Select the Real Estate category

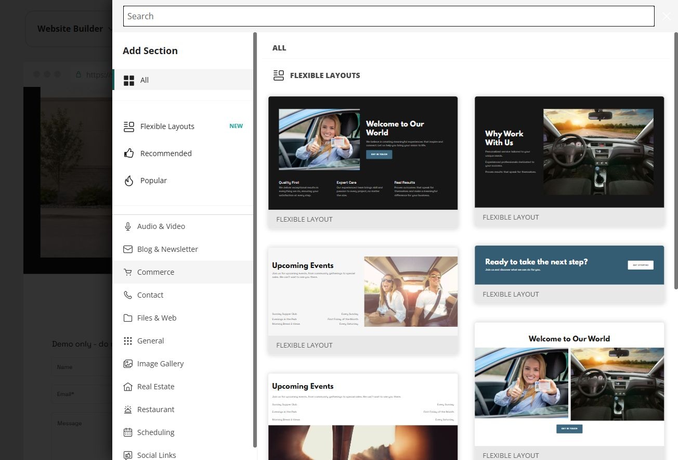(183, 387)
